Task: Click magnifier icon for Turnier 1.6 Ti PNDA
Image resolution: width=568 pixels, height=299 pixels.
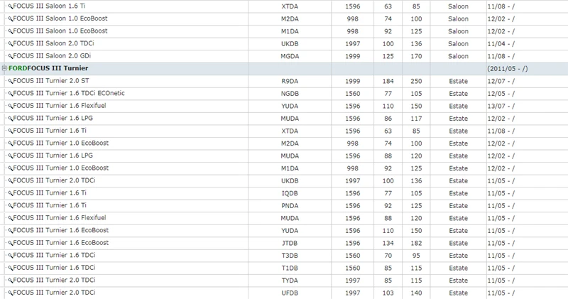Action: coord(10,205)
